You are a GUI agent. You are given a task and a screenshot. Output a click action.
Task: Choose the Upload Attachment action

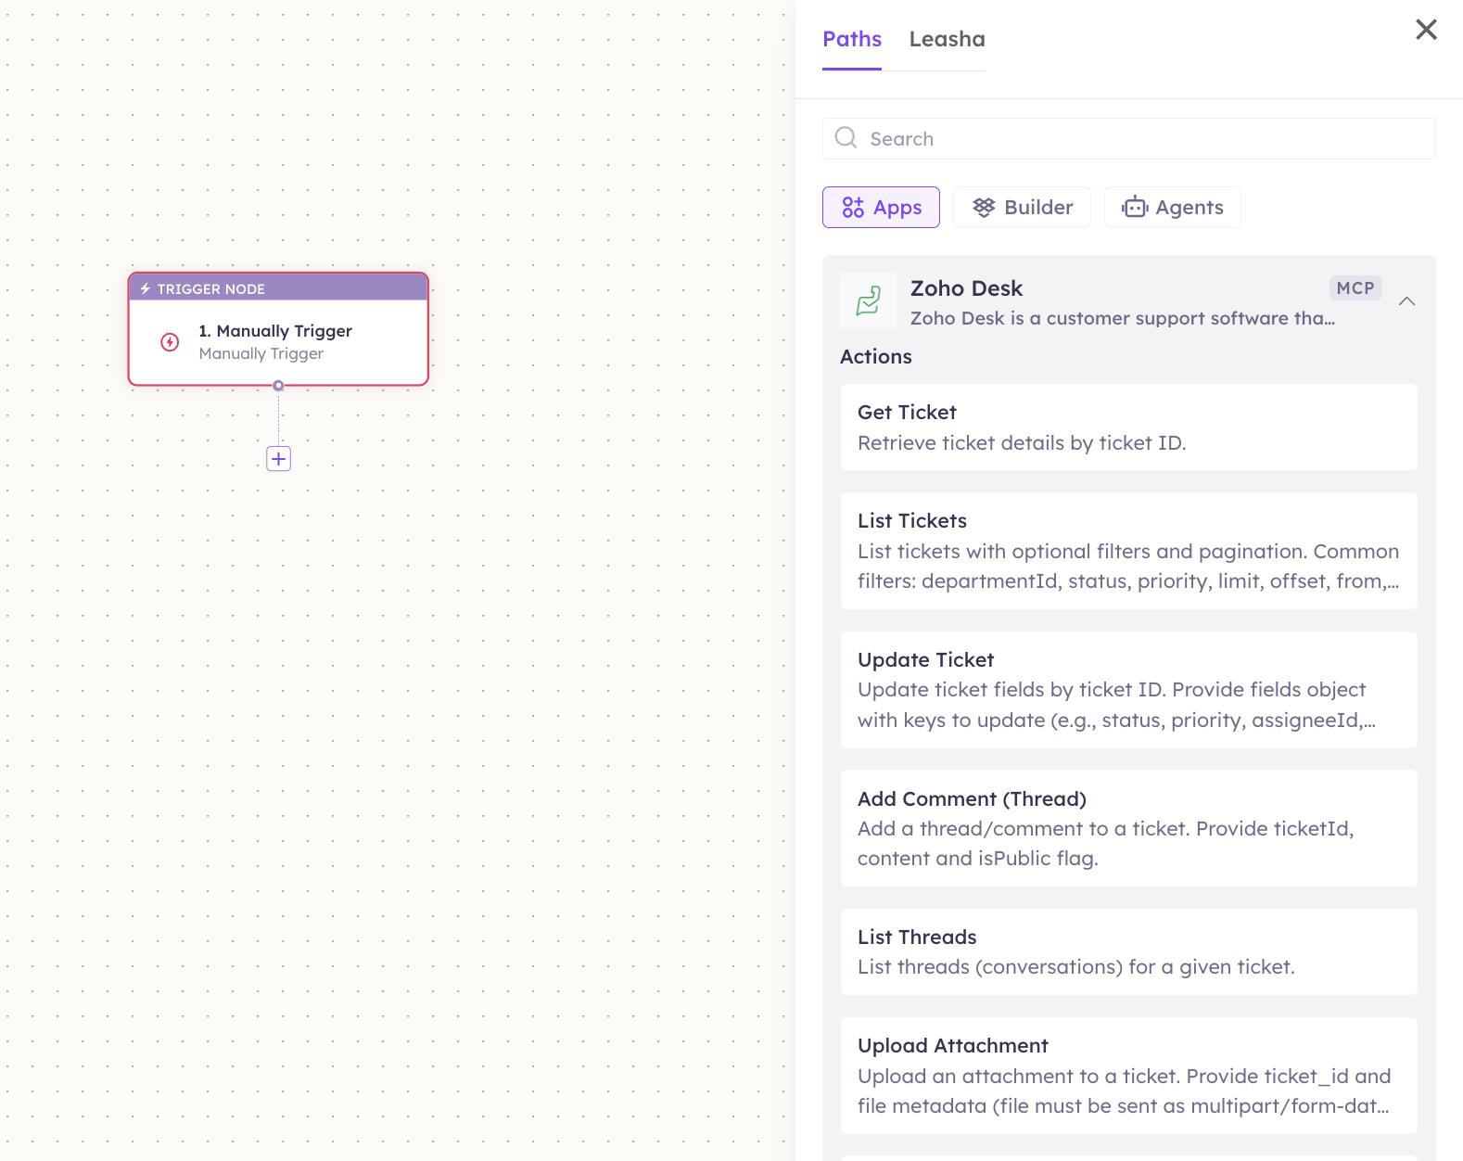click(x=1128, y=1076)
